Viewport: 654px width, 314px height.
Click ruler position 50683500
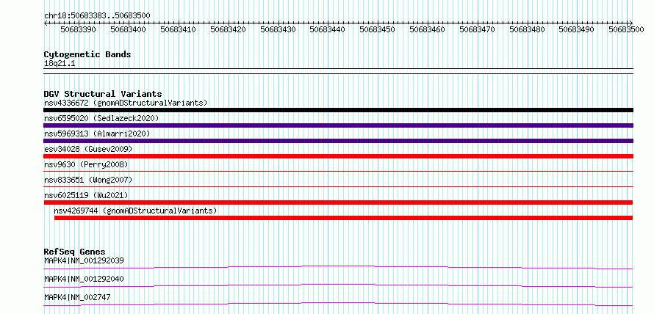coord(626,29)
